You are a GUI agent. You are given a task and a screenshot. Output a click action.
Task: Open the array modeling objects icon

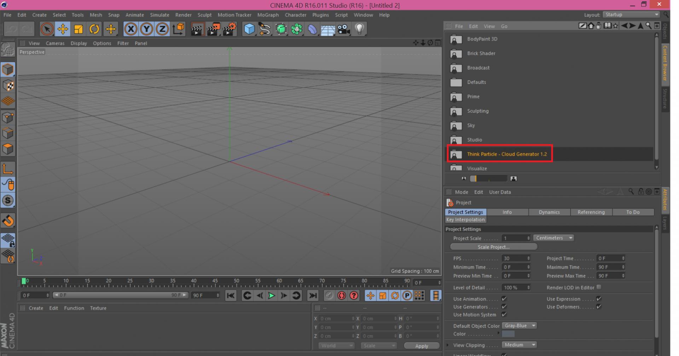(x=296, y=29)
